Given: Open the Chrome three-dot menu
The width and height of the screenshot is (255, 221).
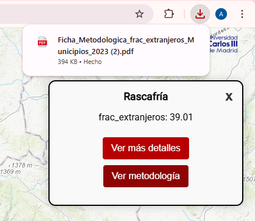Looking at the screenshot, I should [x=242, y=14].
